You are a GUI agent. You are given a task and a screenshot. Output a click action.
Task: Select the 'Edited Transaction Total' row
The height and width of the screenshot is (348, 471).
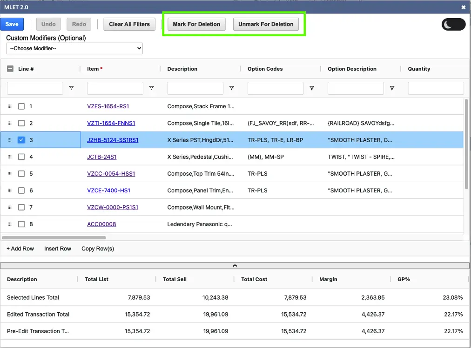tap(235, 314)
